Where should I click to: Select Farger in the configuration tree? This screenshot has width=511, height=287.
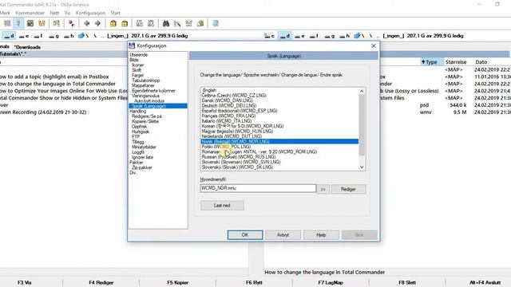(x=137, y=75)
